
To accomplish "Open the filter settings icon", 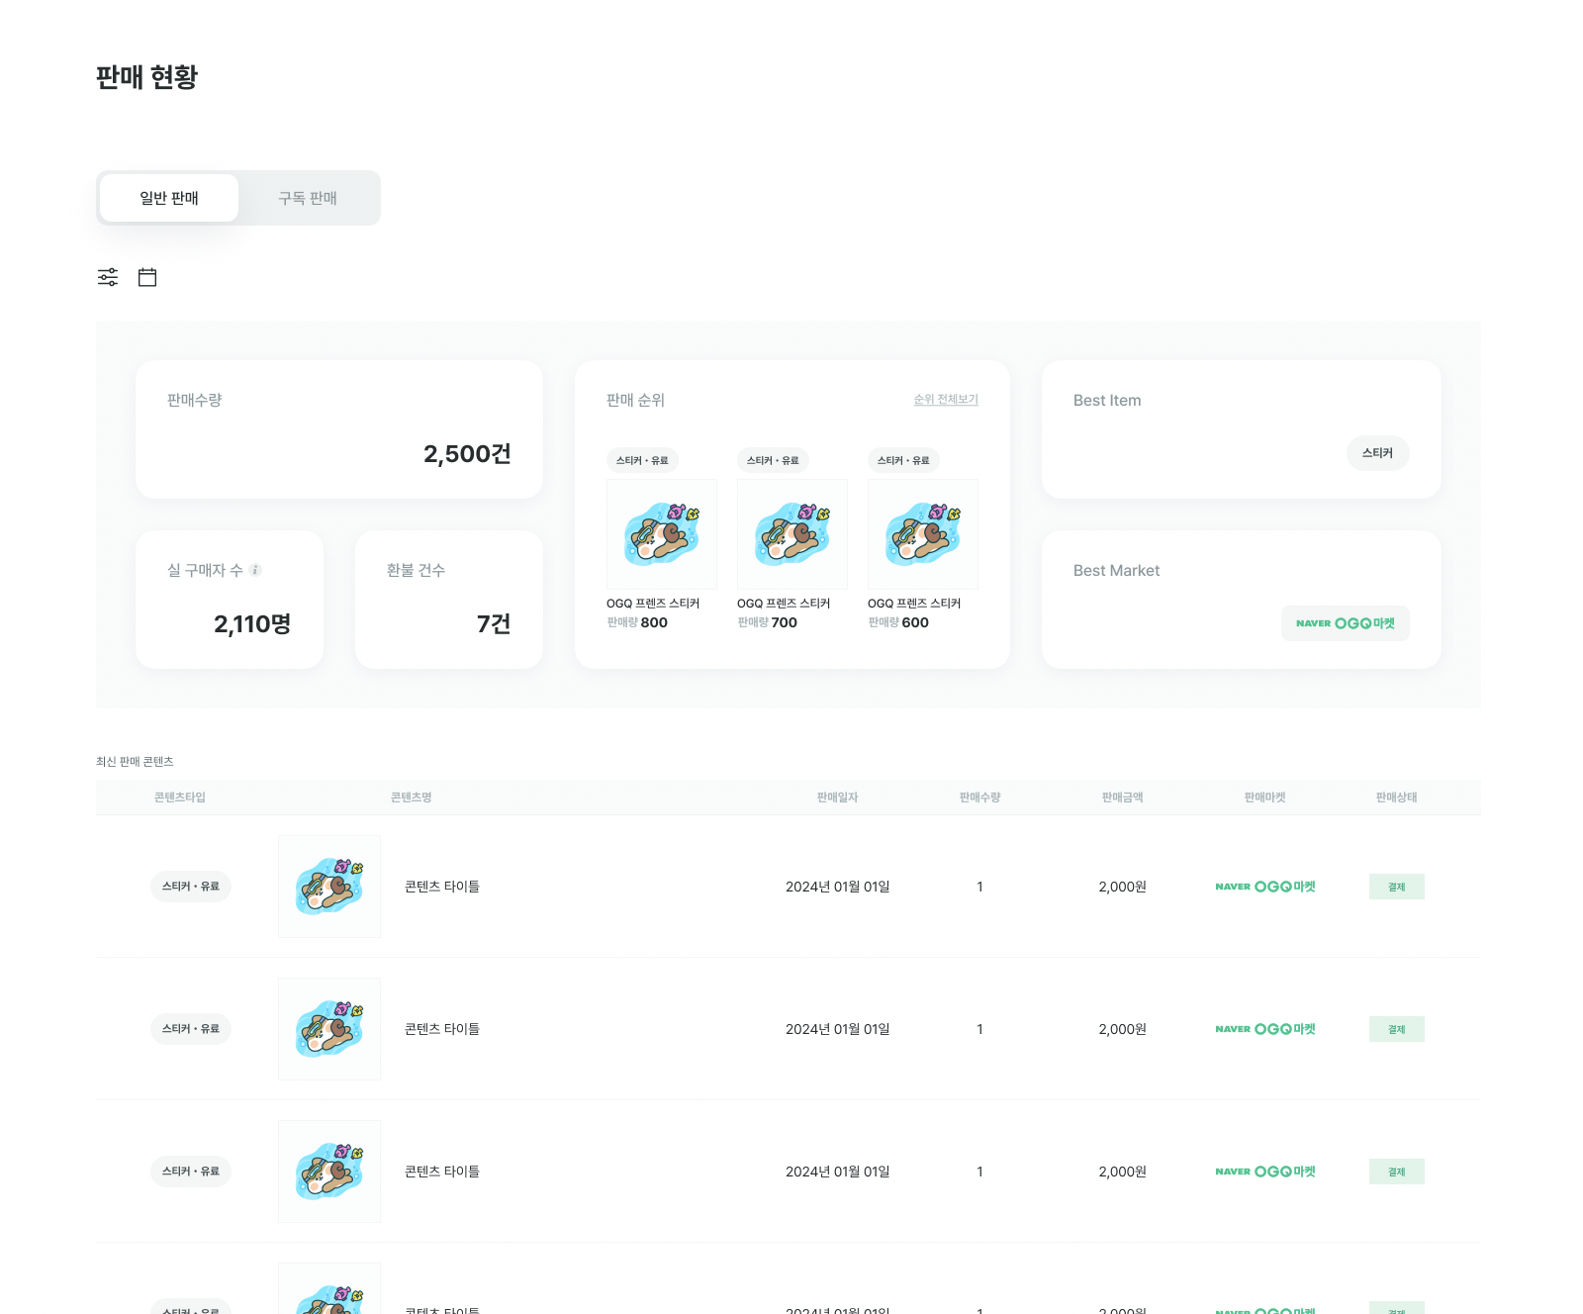I will (108, 277).
